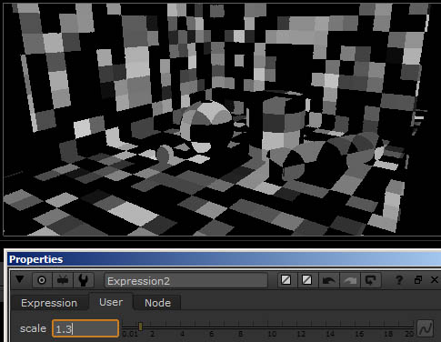Click the revert icon in panel header
441x342 pixels.
370,280
